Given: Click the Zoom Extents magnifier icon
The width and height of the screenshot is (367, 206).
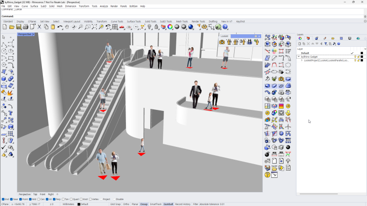Looking at the screenshot, I should (x=94, y=27).
